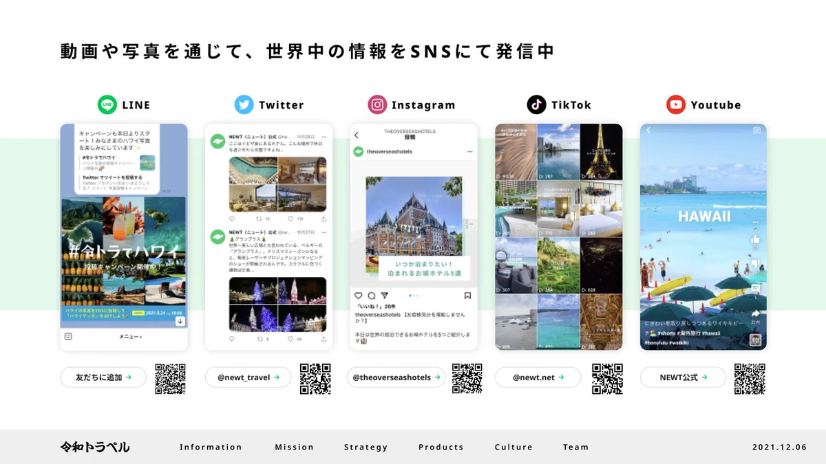Screen dimensions: 826x464
Task: Click the メニュー label in LINE screenshot
Action: [x=130, y=337]
